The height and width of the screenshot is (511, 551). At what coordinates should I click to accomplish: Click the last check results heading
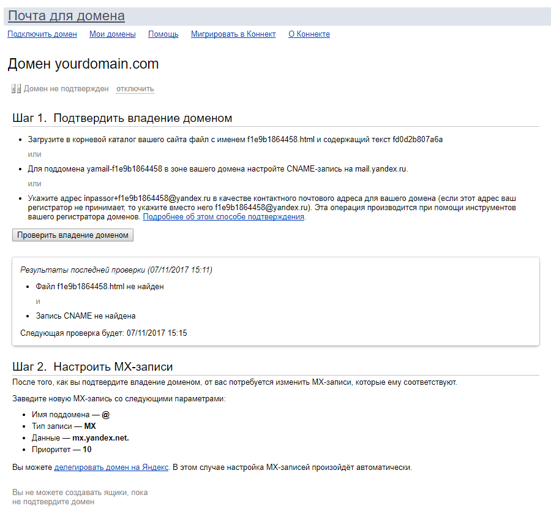(116, 270)
